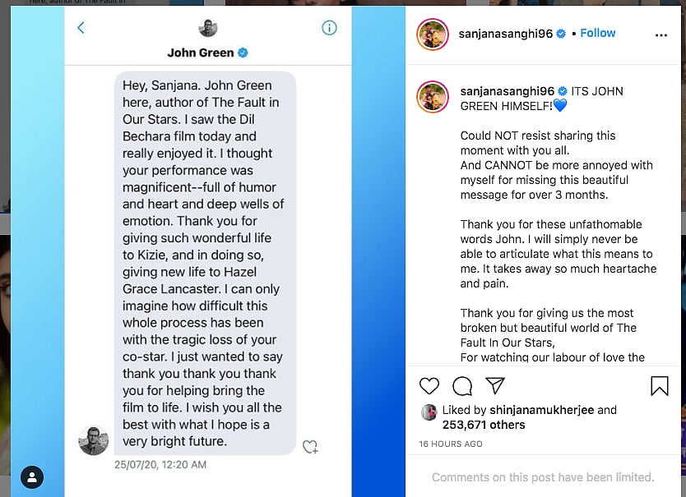686x497 pixels.
Task: Click the limited comments notice field
Action: pos(544,477)
